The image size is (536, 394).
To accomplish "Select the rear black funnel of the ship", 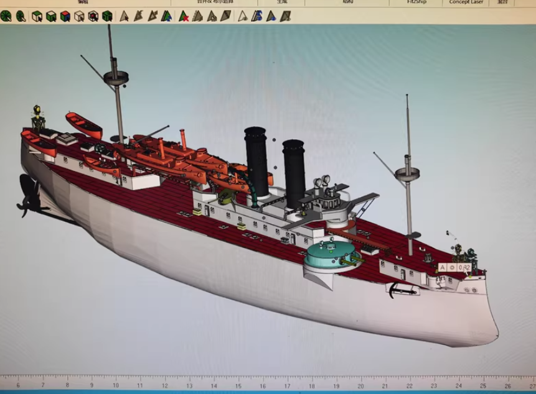I will point(256,162).
